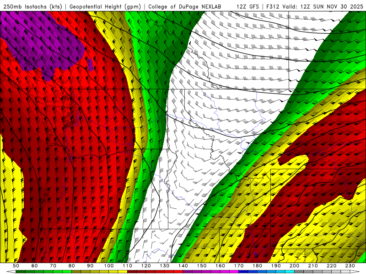Click the right end arrow of the color bar
366x274 pixels.
click(355, 272)
